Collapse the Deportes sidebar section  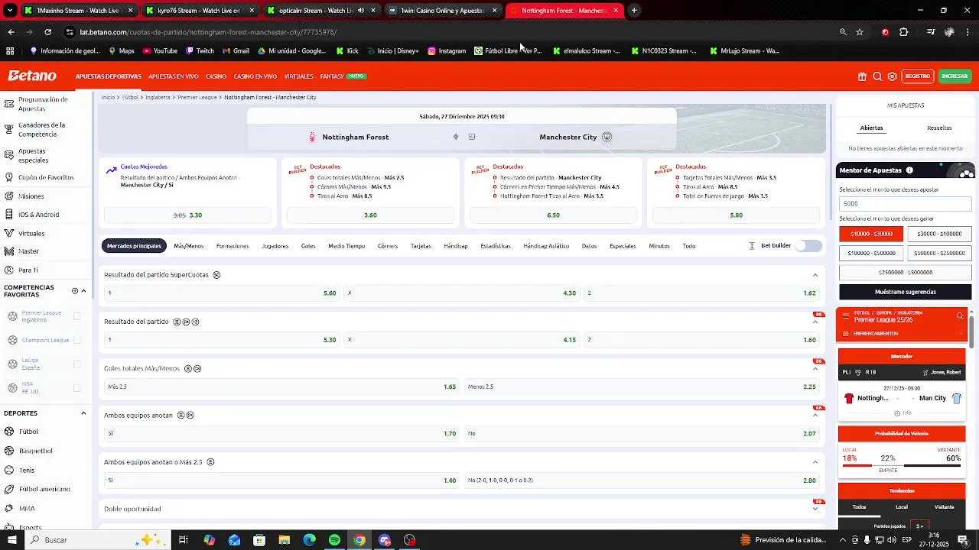pyautogui.click(x=83, y=413)
